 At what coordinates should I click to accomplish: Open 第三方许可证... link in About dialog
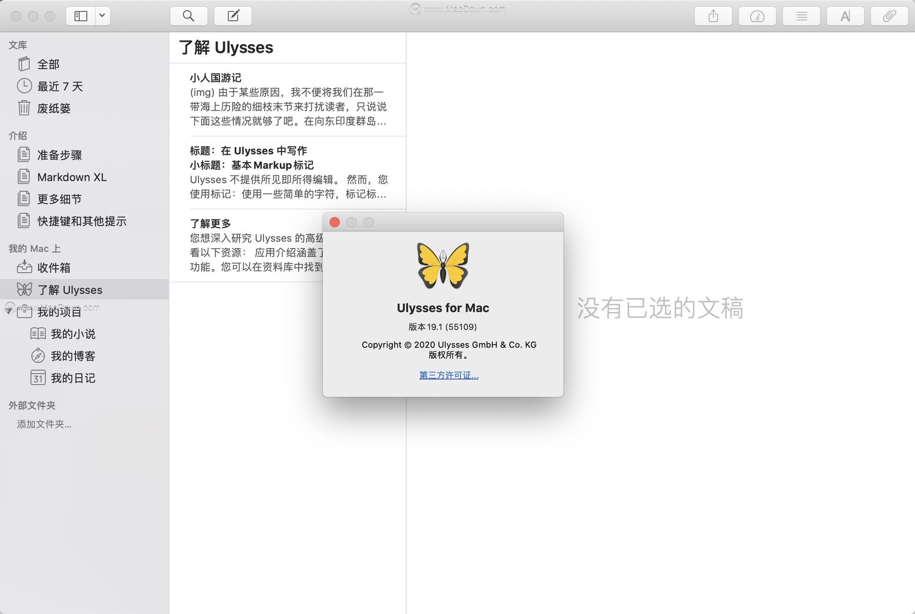pyautogui.click(x=449, y=375)
